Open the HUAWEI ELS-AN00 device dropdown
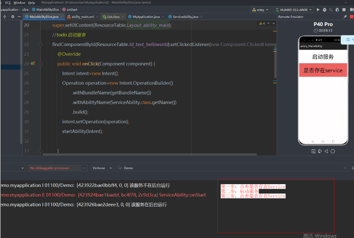354x238 pixels. (x=294, y=10)
